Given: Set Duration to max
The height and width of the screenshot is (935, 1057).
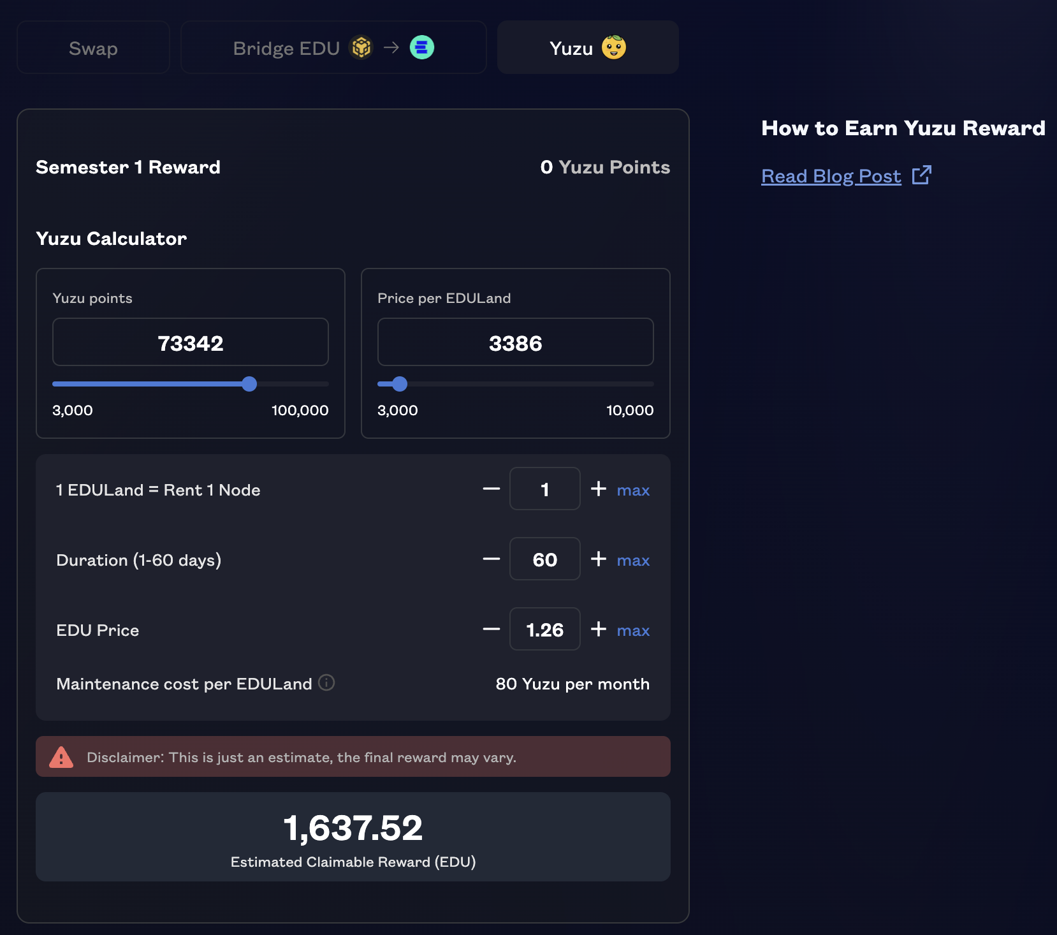Looking at the screenshot, I should 632,561.
